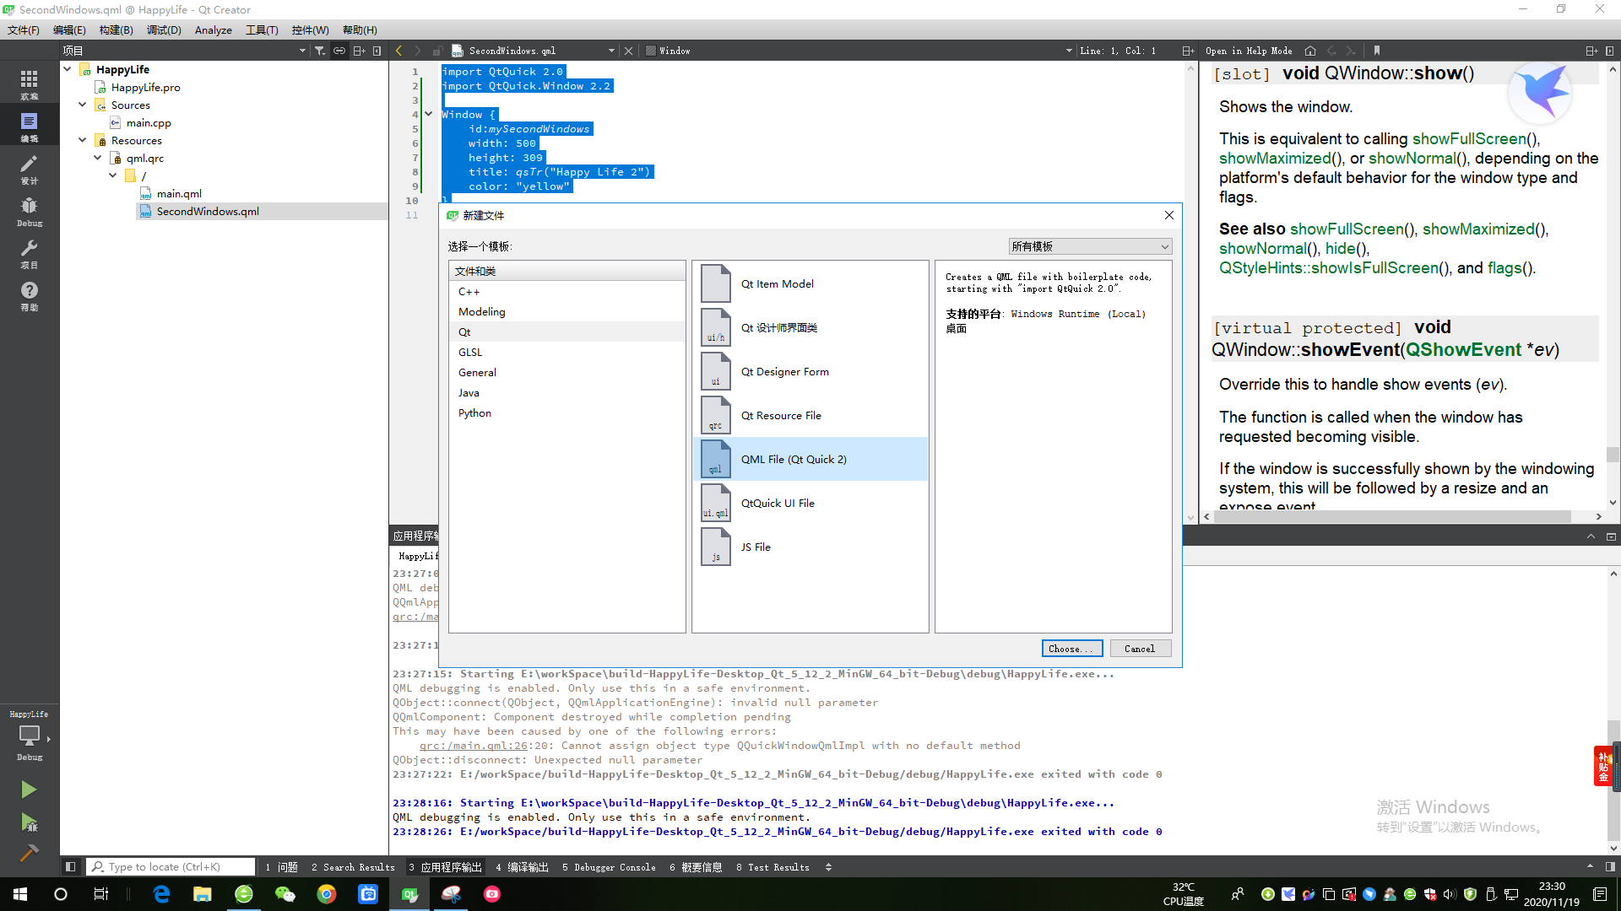Open Projects mode wrench icon
1621x911 pixels.
[29, 252]
